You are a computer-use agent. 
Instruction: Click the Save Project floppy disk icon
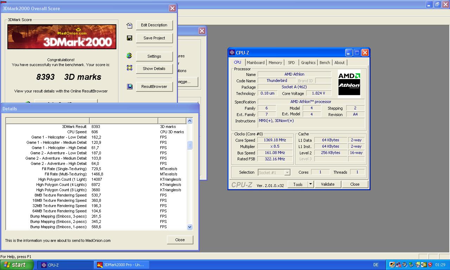129,38
